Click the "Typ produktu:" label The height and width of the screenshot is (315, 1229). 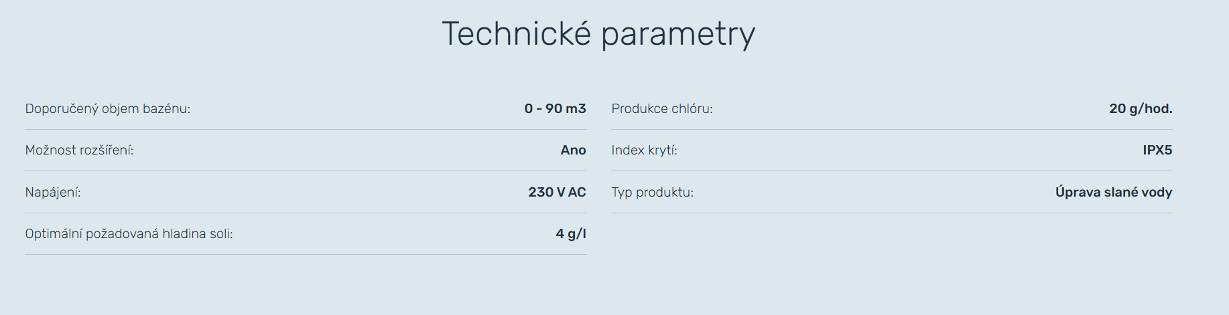(x=652, y=193)
